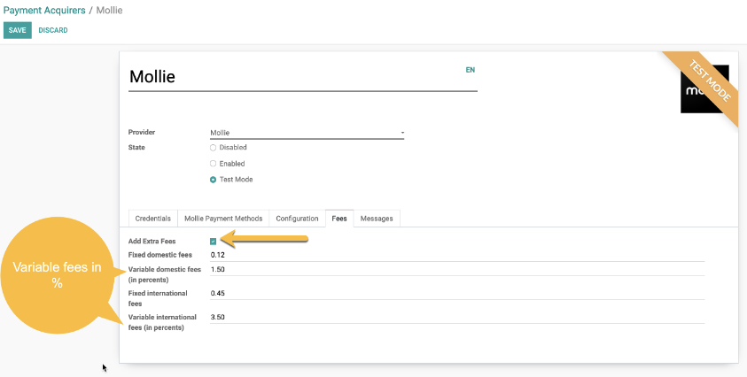747x377 pixels.
Task: Discard changes to the Mollie acquirer
Action: coord(53,30)
